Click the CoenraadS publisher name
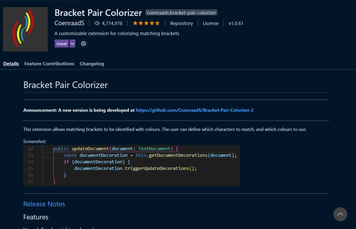 tap(69, 23)
